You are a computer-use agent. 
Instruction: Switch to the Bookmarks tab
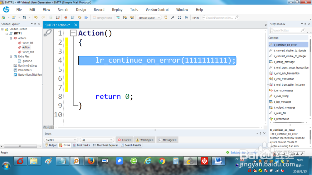(x=81, y=145)
